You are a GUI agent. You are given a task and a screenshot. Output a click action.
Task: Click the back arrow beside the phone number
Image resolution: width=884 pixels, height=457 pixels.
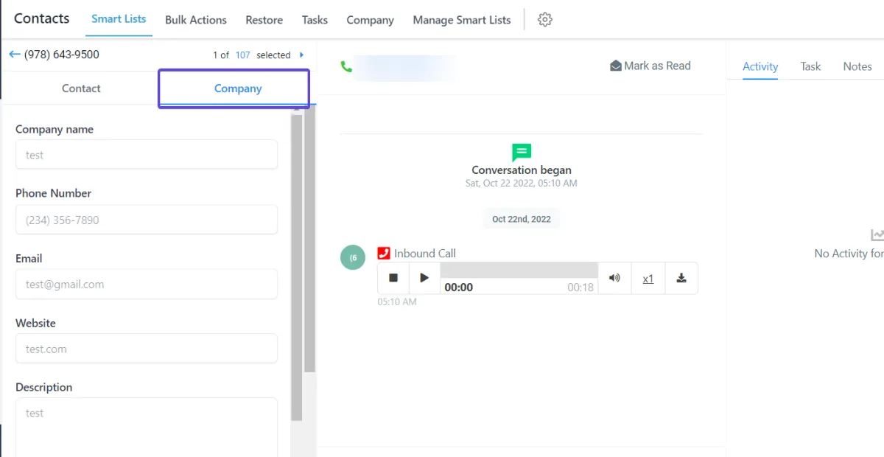point(14,55)
